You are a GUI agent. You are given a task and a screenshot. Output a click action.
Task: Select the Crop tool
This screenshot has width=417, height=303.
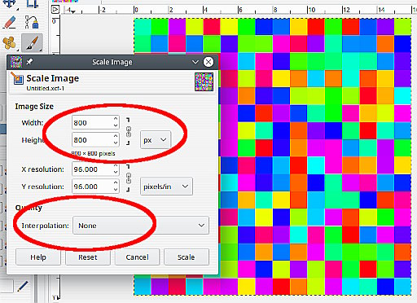[x=33, y=3]
